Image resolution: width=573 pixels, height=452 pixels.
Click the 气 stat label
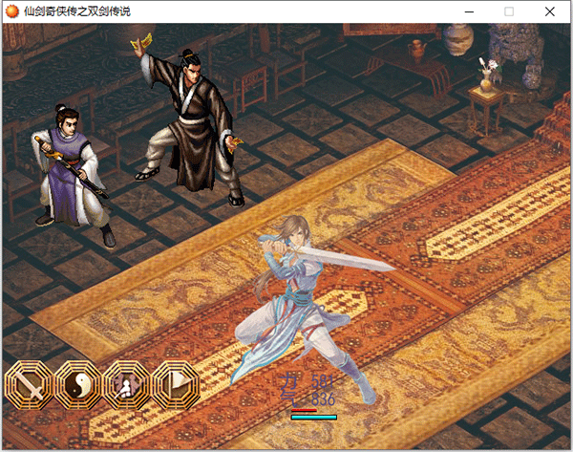tap(289, 398)
